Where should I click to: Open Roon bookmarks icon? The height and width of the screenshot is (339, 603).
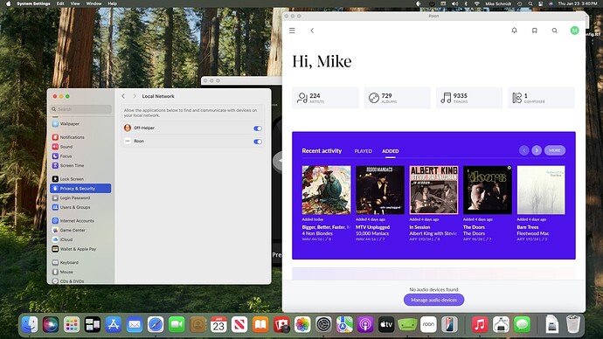535,31
